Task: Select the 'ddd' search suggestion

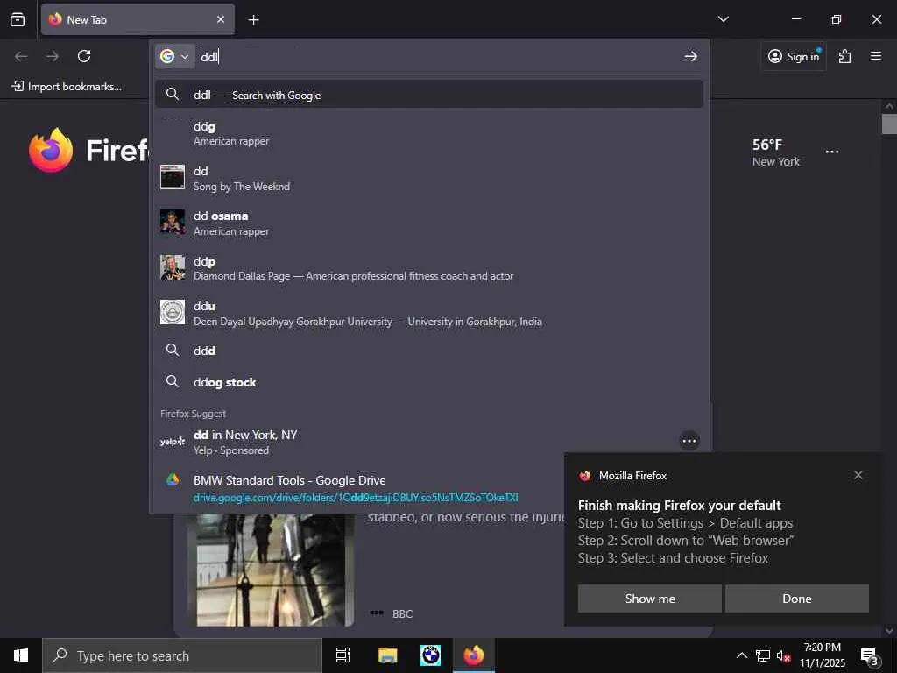Action: tap(429, 351)
